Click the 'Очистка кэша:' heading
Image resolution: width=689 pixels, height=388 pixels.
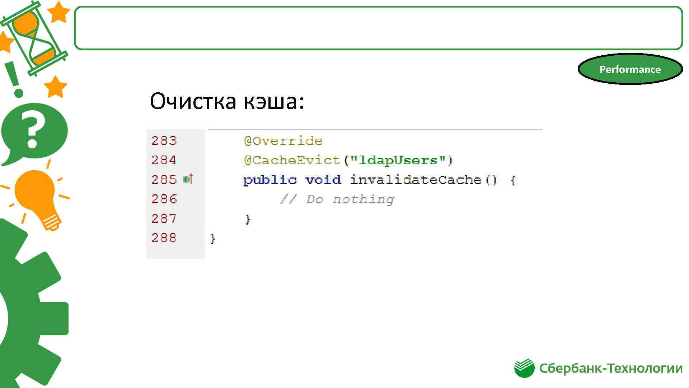click(227, 101)
